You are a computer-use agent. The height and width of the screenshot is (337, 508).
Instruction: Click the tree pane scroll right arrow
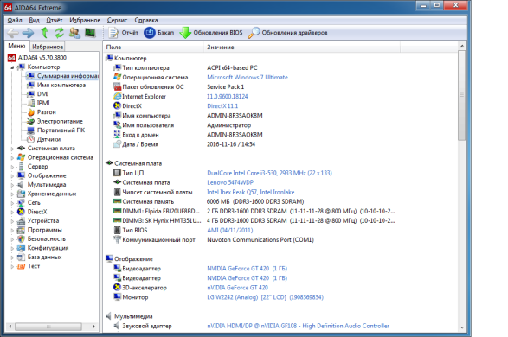point(93,327)
